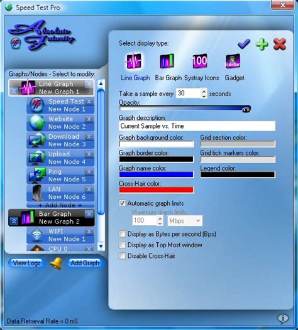This screenshot has height=330, width=298.
Task: Remove the Ping node
Action: pos(89,171)
